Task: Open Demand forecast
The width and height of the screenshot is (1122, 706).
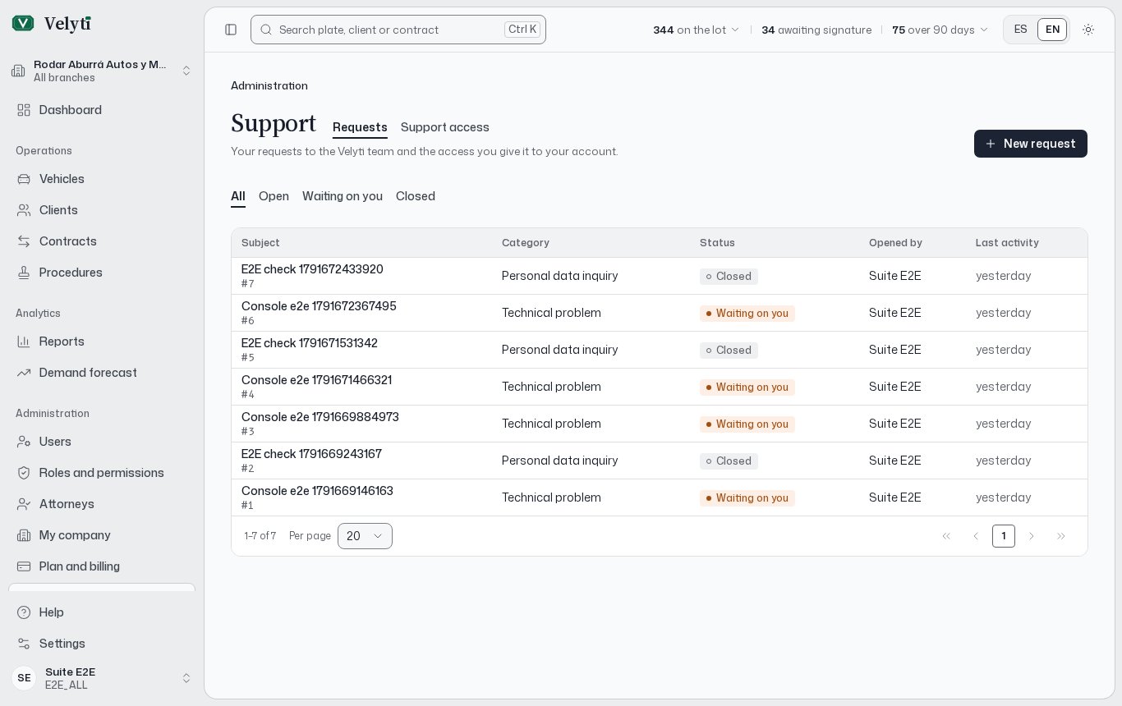Action: [102, 373]
